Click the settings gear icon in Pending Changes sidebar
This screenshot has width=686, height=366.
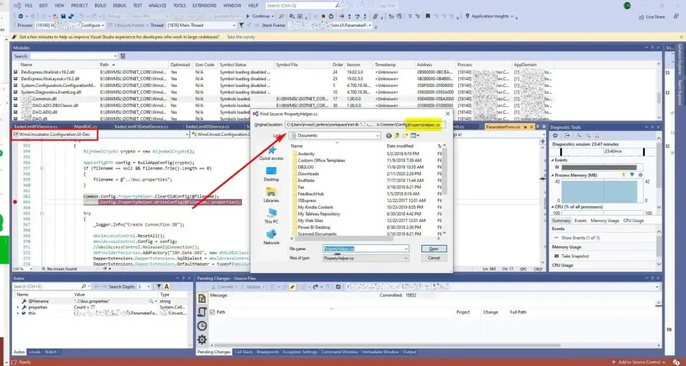pos(202,339)
